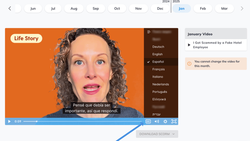Click the video progress bar
Viewport: 250px width, 141px height.
(82, 121)
